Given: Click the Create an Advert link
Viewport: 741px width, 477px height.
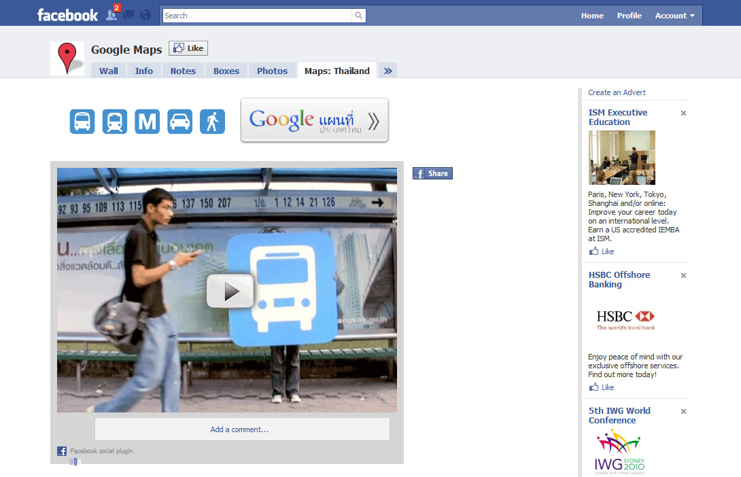Looking at the screenshot, I should (617, 92).
